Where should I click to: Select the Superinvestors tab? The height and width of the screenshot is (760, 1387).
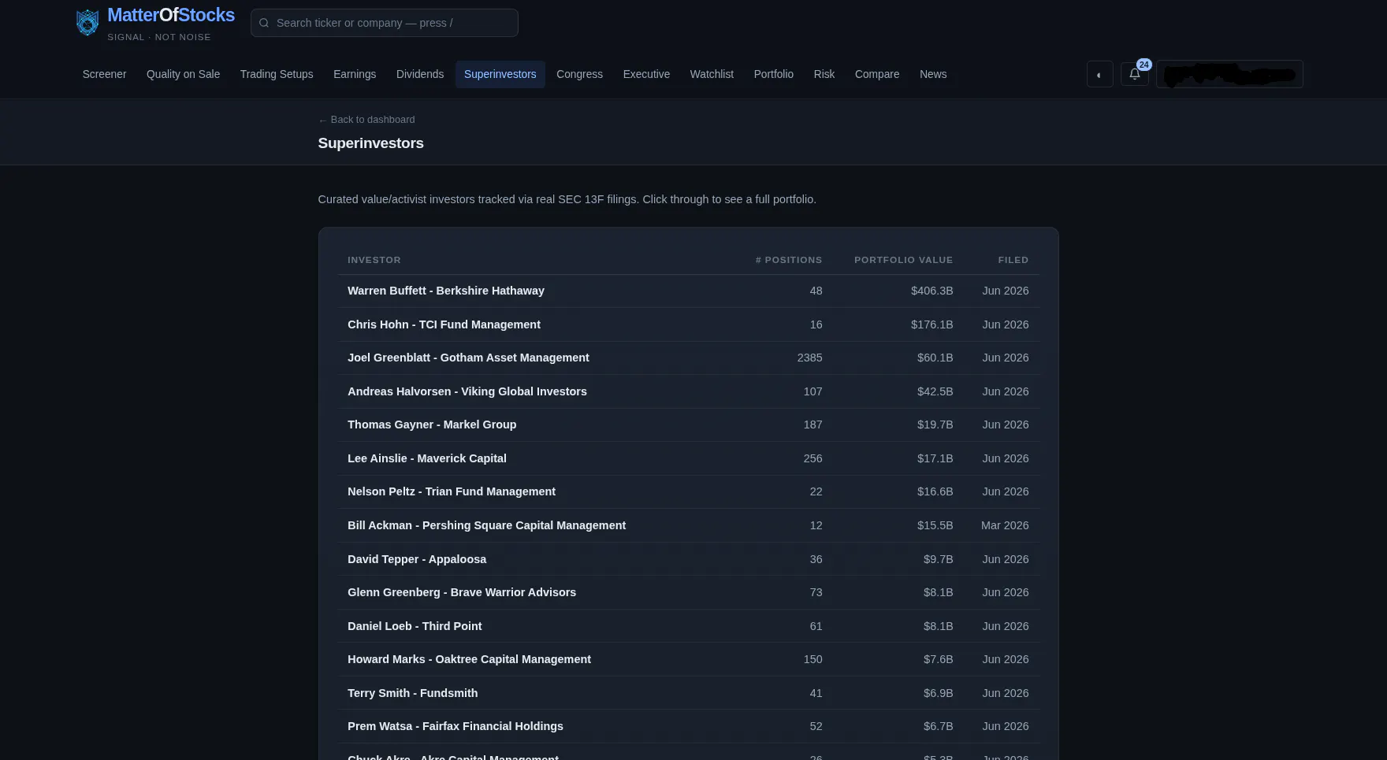[x=500, y=74]
